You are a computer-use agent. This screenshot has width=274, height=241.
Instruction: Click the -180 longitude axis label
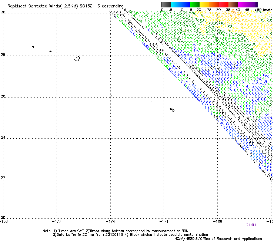(4, 222)
